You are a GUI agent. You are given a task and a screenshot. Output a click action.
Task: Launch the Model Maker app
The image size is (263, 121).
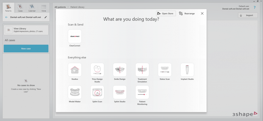point(75,92)
